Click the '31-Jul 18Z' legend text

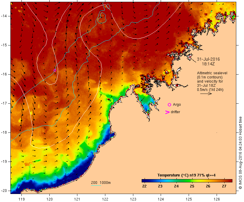click(206, 86)
